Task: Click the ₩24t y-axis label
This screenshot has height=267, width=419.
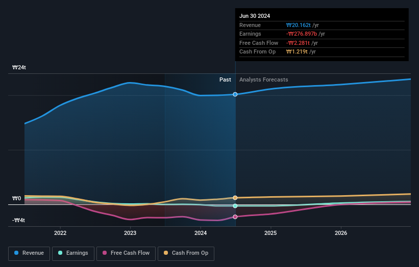Action: click(19, 67)
